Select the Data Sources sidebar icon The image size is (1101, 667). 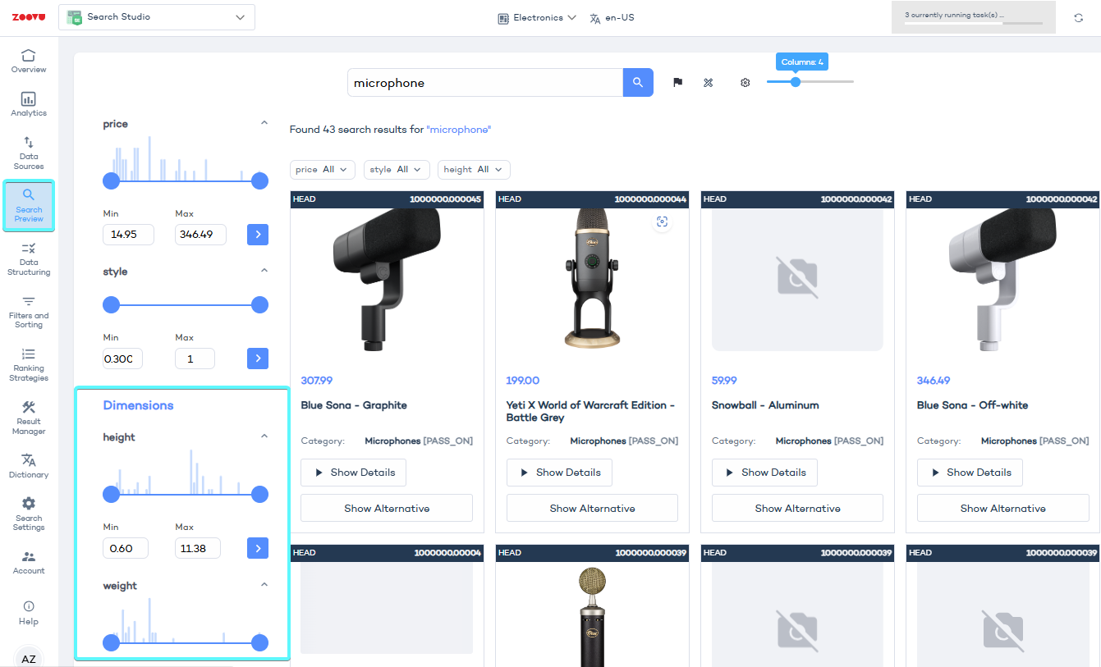coord(28,152)
